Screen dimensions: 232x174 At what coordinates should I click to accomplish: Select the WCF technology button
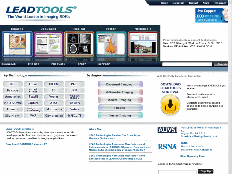pos(34,116)
